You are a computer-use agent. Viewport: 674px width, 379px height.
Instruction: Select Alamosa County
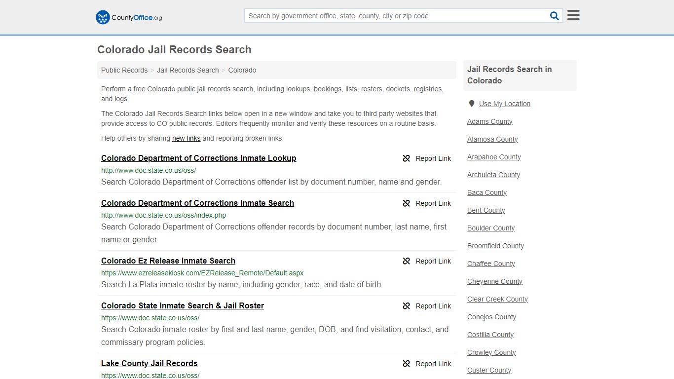(x=492, y=139)
